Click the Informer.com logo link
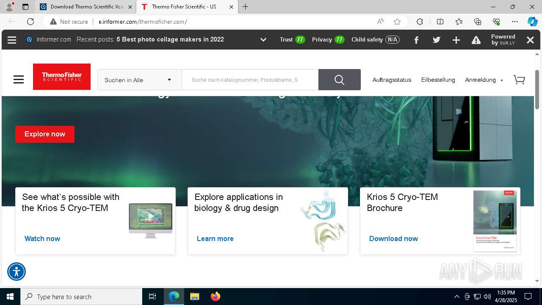The height and width of the screenshot is (305, 542). coord(49,39)
